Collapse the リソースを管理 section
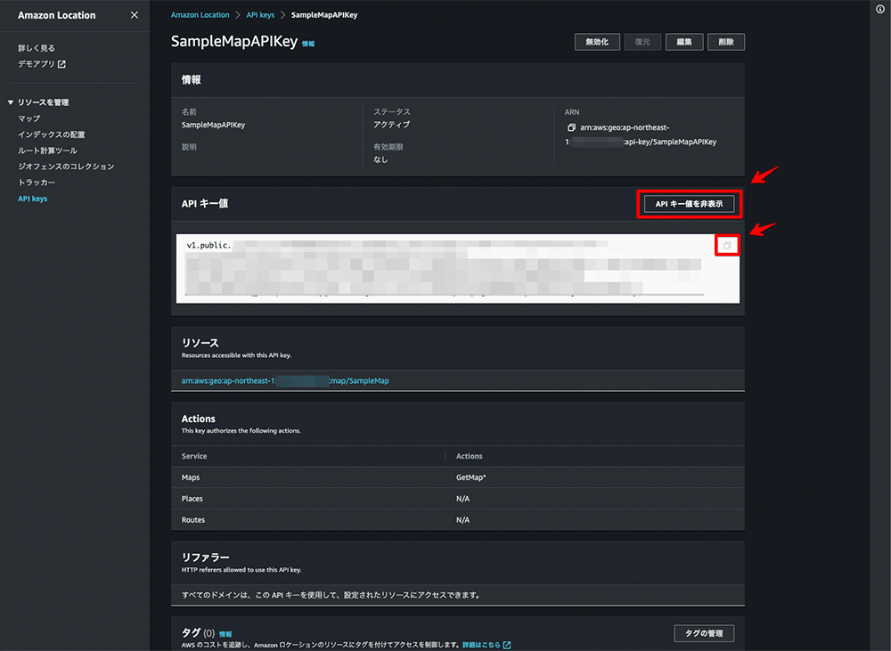891x651 pixels. (10, 102)
